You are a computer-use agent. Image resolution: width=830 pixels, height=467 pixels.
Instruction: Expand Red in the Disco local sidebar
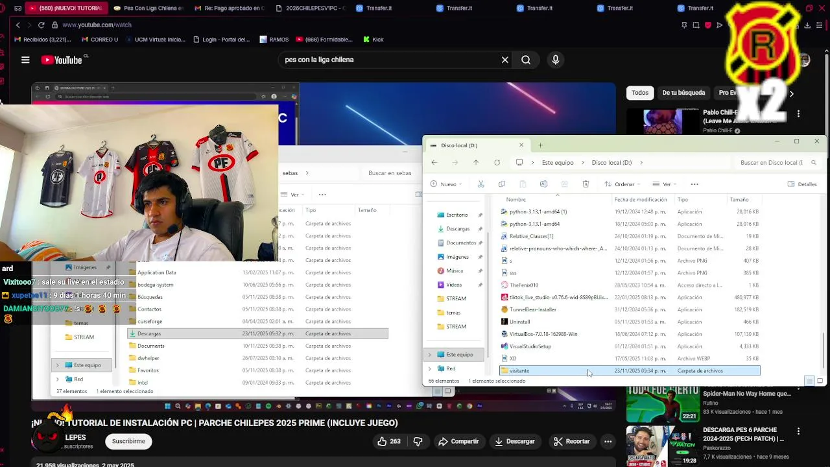pyautogui.click(x=429, y=369)
